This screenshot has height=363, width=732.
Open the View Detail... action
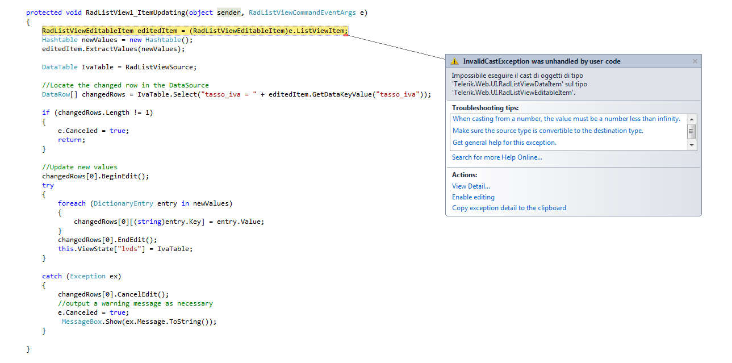(x=471, y=186)
